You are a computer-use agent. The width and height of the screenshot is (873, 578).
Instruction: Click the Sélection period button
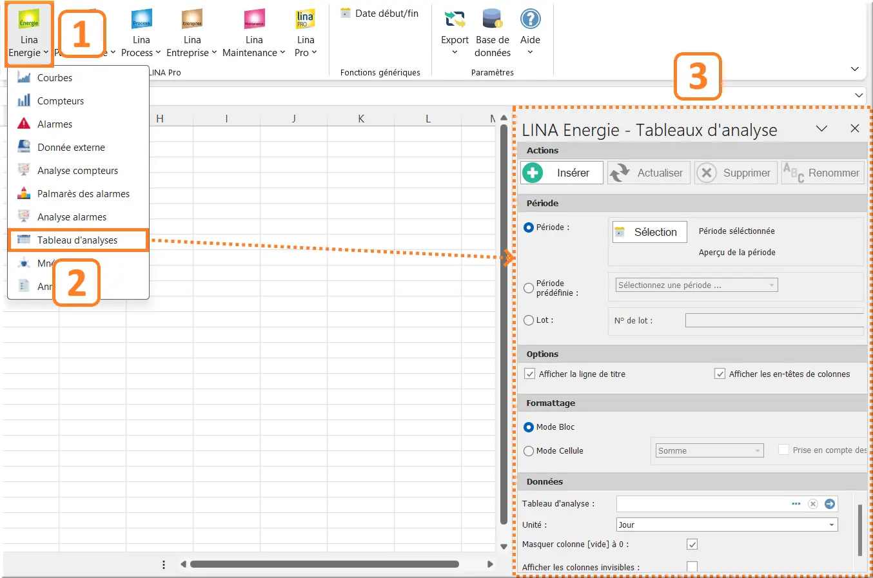tap(650, 232)
